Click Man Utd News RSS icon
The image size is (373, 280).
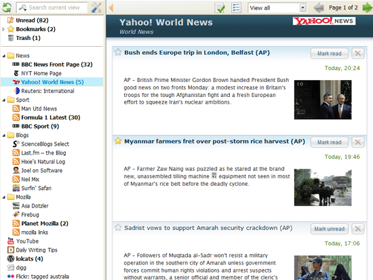[x=16, y=108]
